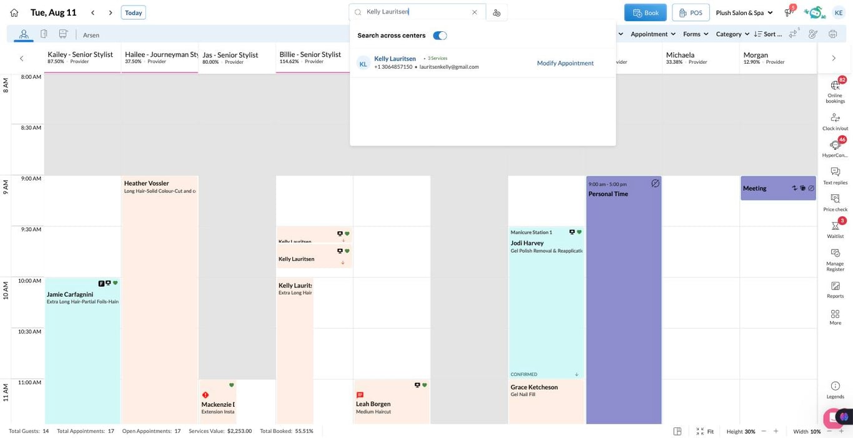
Task: Open the Reports sidebar icon
Action: click(835, 289)
